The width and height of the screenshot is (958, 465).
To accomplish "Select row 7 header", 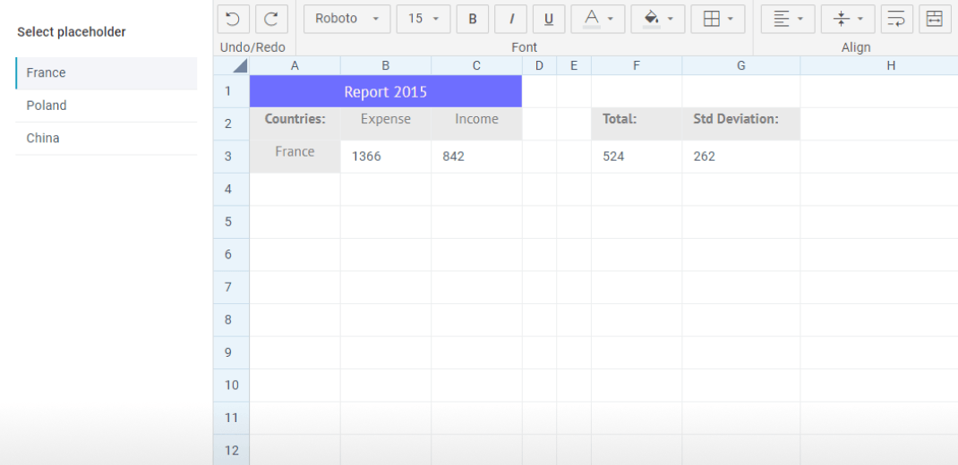I will pos(232,287).
